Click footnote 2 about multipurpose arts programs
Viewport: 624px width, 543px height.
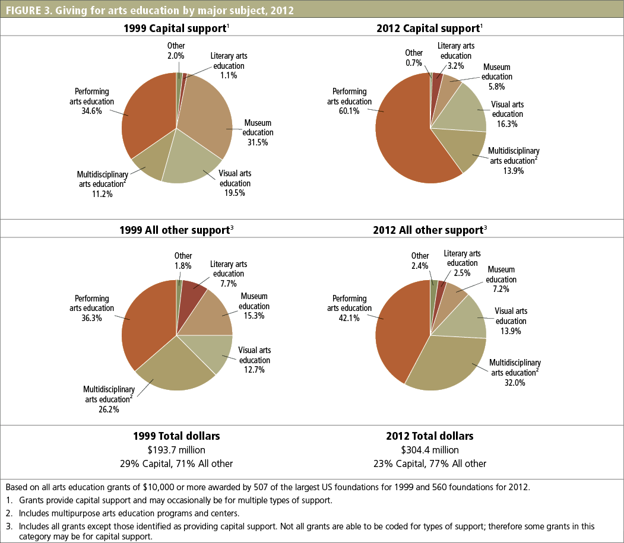[x=122, y=513]
